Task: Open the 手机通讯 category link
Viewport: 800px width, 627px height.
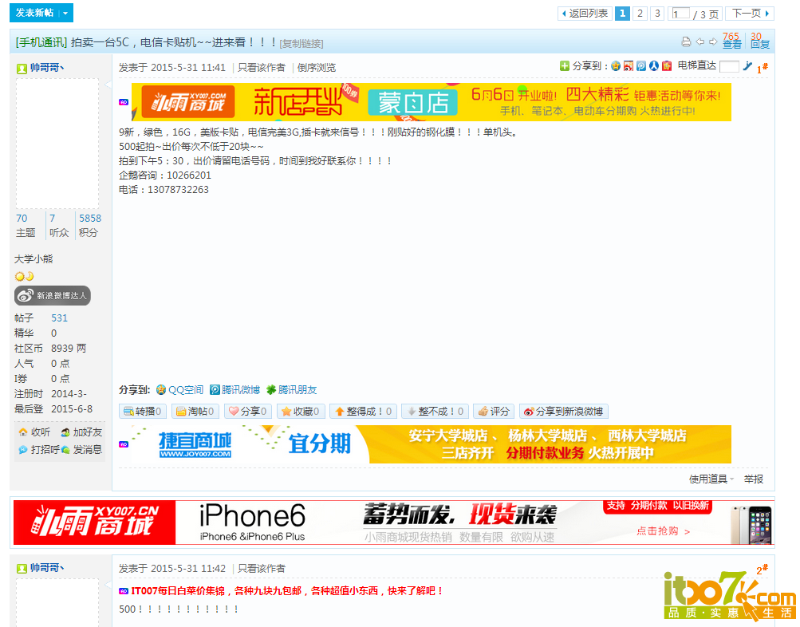Action: 41,42
